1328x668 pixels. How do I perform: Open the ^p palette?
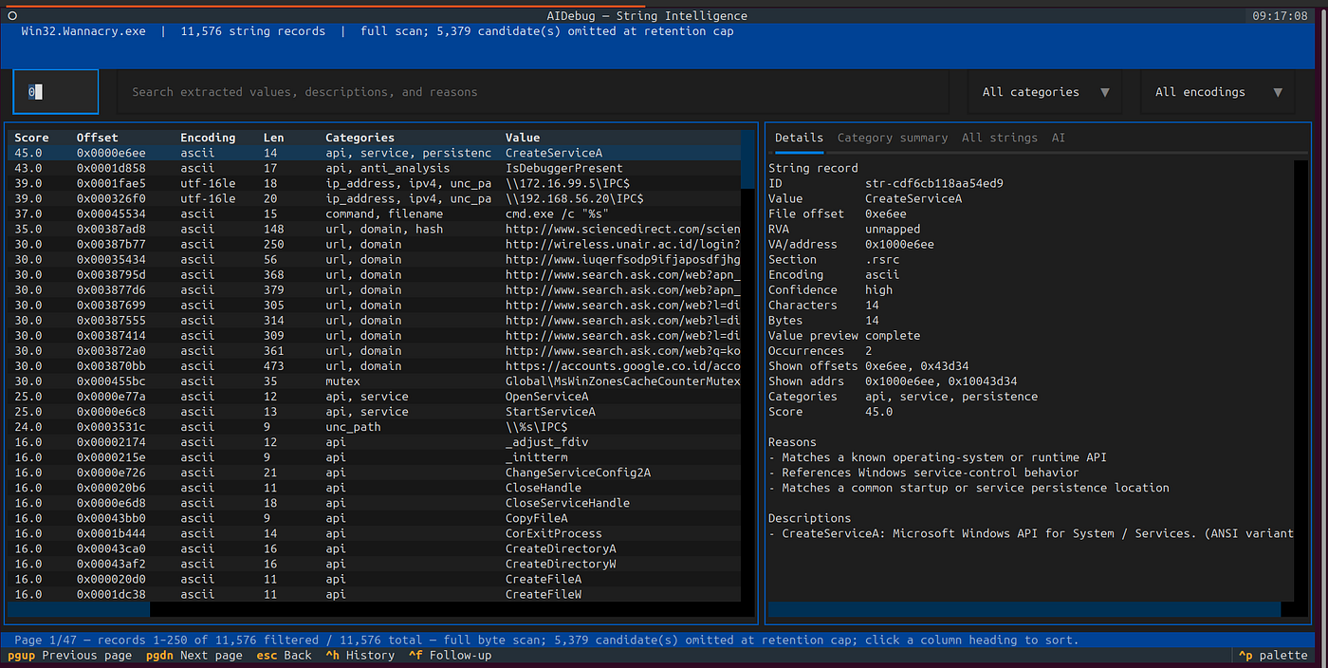(1273, 655)
